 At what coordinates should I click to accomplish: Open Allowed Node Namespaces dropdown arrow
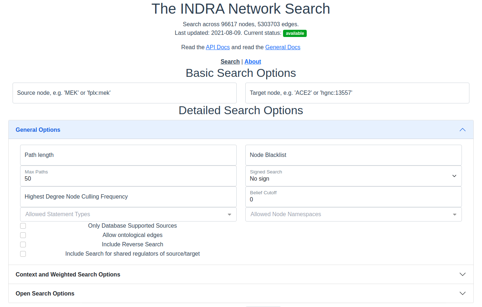click(x=455, y=214)
